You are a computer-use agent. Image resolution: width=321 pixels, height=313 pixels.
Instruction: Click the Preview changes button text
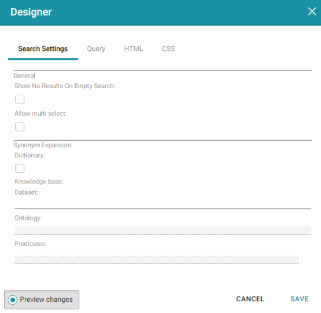coord(46,299)
